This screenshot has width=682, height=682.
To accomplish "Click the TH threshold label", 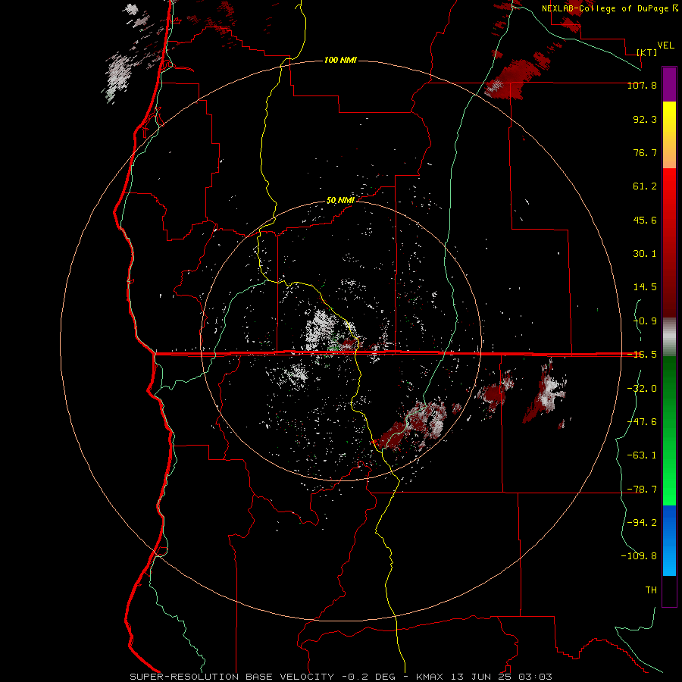I will (651, 590).
